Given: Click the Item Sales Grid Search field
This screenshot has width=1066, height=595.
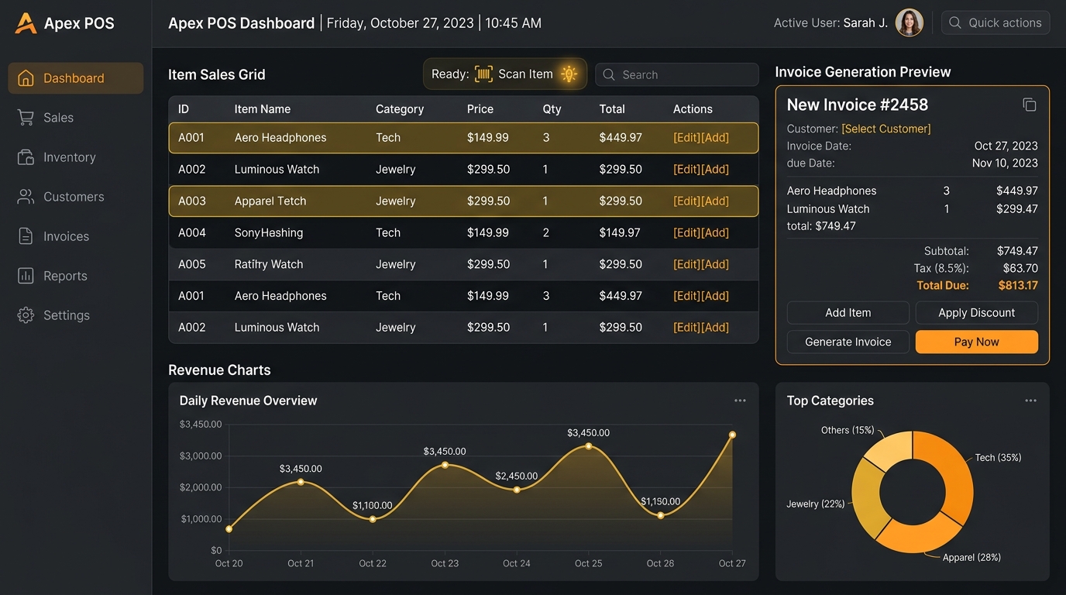Looking at the screenshot, I should (x=677, y=74).
